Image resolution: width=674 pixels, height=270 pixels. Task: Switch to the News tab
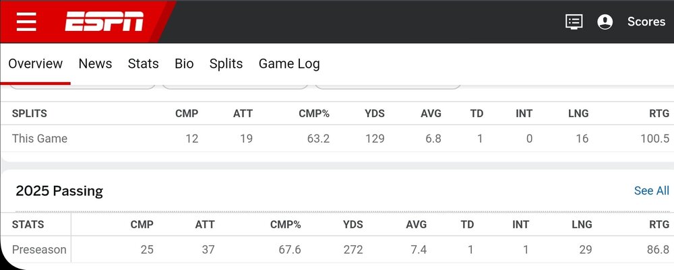[95, 64]
